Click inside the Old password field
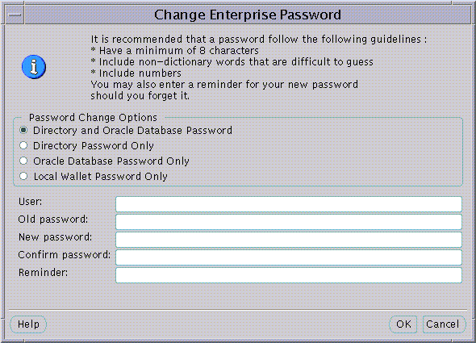The image size is (476, 343). pos(289,222)
